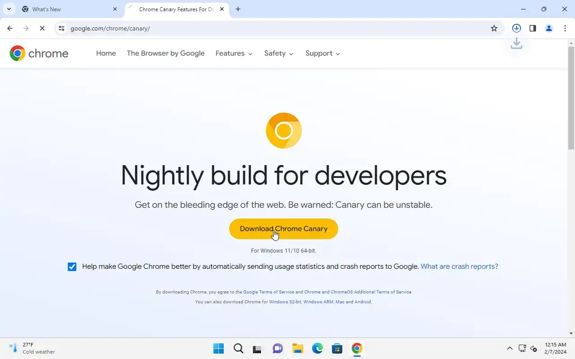The width and height of the screenshot is (575, 359).
Task: Click the Chrome icon in the taskbar
Action: click(357, 348)
